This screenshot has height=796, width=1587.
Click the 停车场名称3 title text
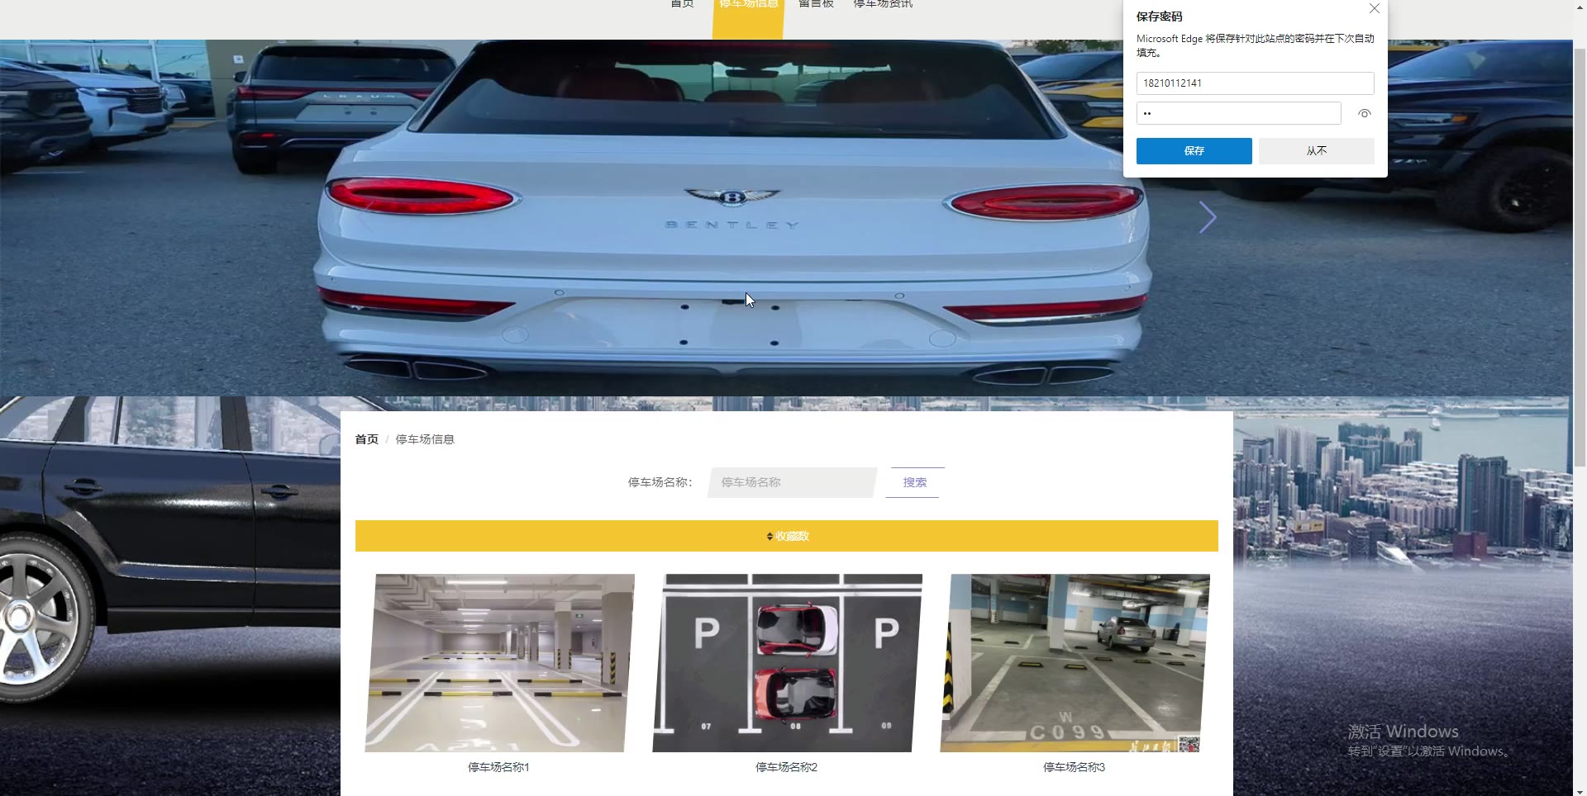pos(1074,767)
